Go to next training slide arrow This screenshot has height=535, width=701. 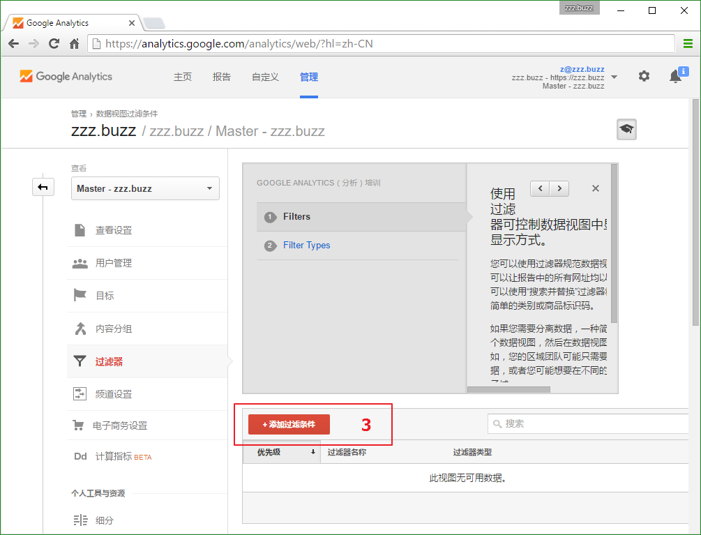tap(559, 188)
